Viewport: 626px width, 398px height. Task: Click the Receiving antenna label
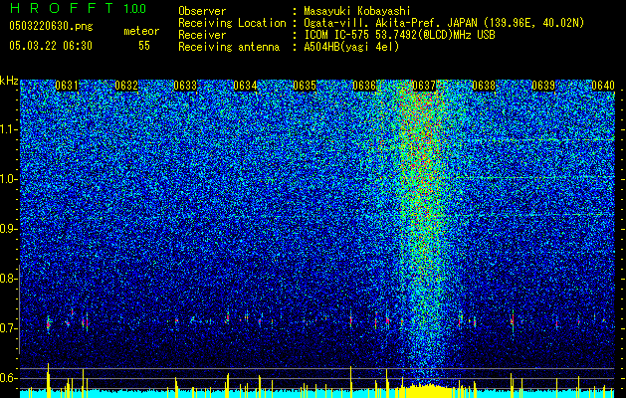point(229,47)
